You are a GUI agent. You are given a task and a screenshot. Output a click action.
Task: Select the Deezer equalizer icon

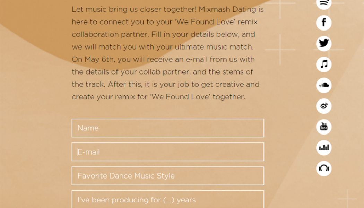tap(323, 148)
